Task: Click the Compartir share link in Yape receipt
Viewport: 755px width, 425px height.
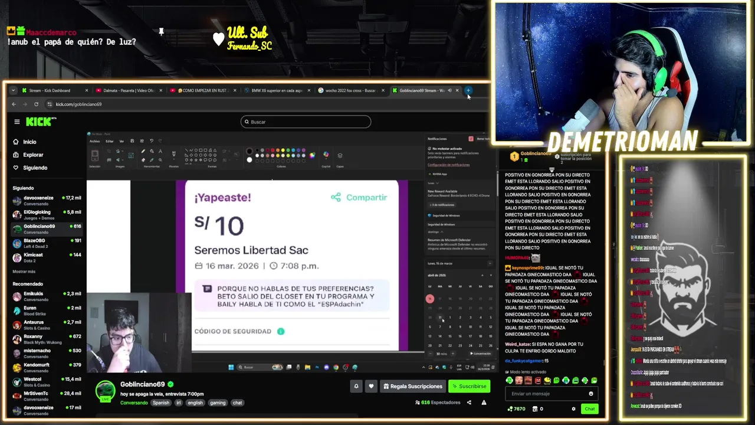Action: [359, 197]
